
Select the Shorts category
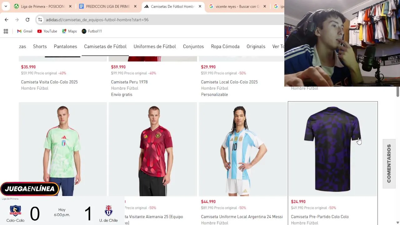point(40,47)
